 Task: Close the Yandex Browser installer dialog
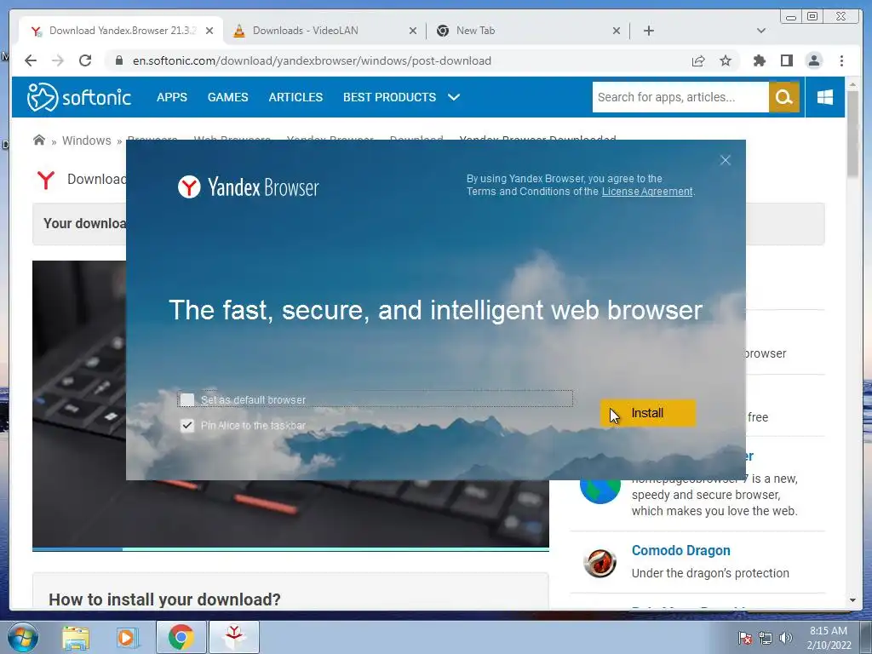tap(726, 160)
